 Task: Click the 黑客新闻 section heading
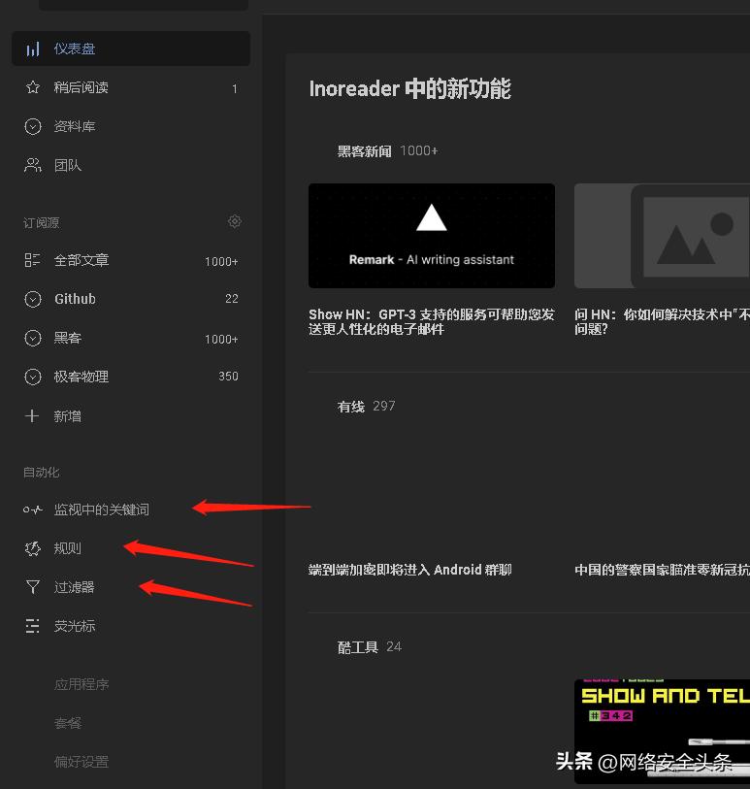[364, 151]
